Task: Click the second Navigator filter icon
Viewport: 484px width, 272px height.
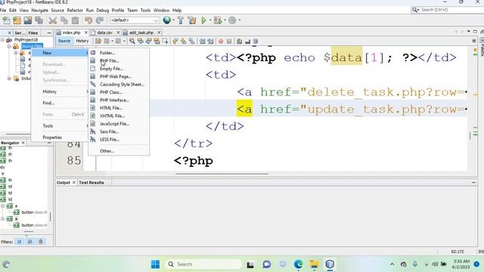Action: click(x=30, y=242)
